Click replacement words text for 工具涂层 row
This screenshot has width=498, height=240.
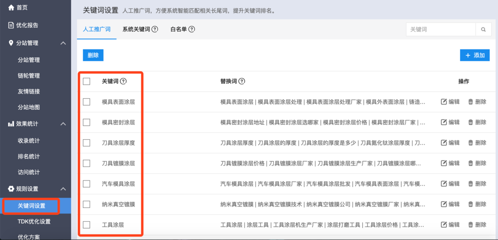pyautogui.click(x=322, y=225)
